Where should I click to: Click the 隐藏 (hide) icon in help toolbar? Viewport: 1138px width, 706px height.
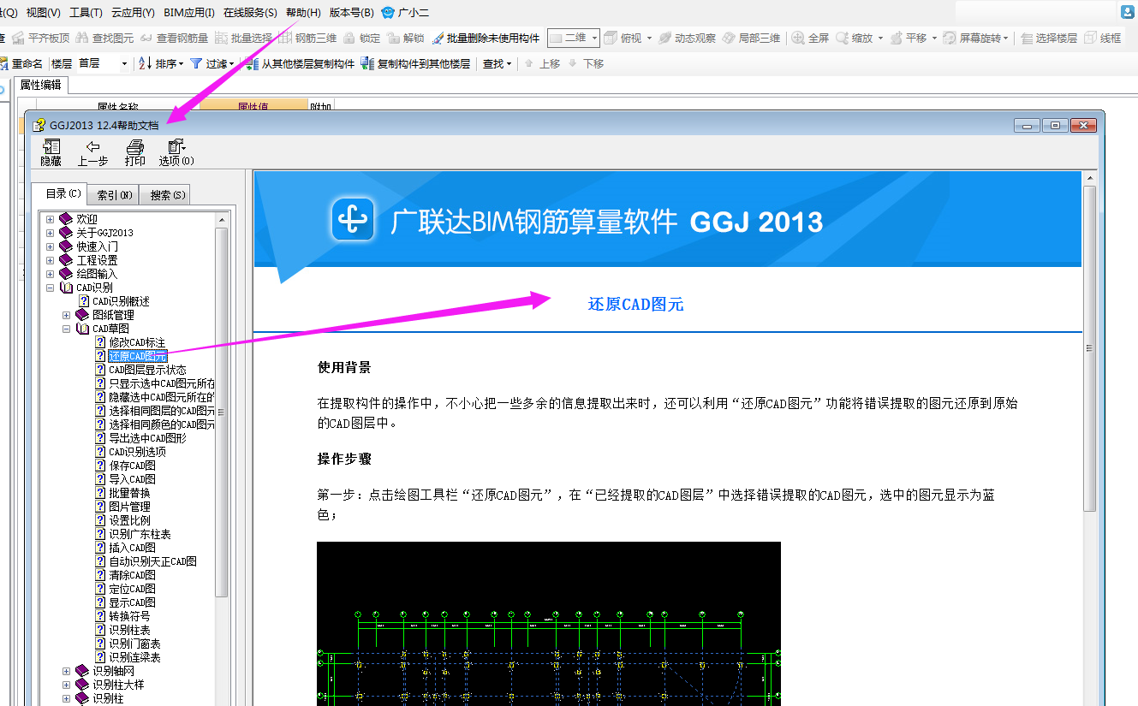tap(51, 146)
